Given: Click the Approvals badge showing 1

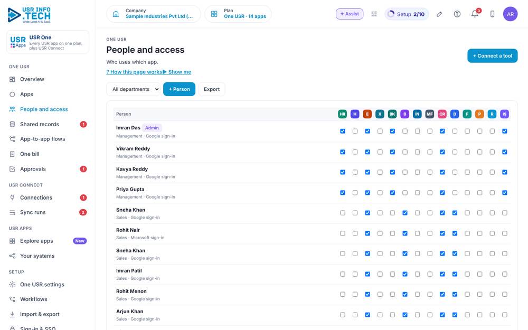Looking at the screenshot, I should (x=83, y=169).
